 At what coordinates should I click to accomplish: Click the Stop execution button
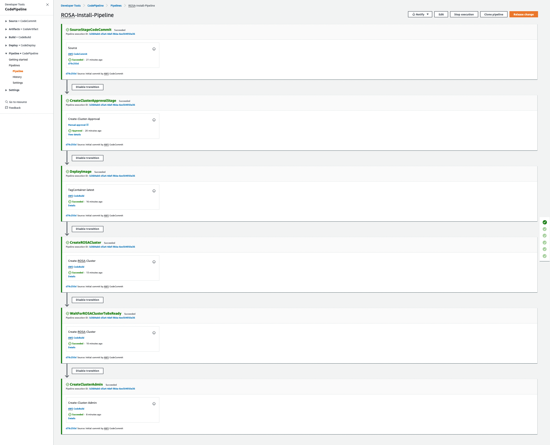pyautogui.click(x=464, y=14)
